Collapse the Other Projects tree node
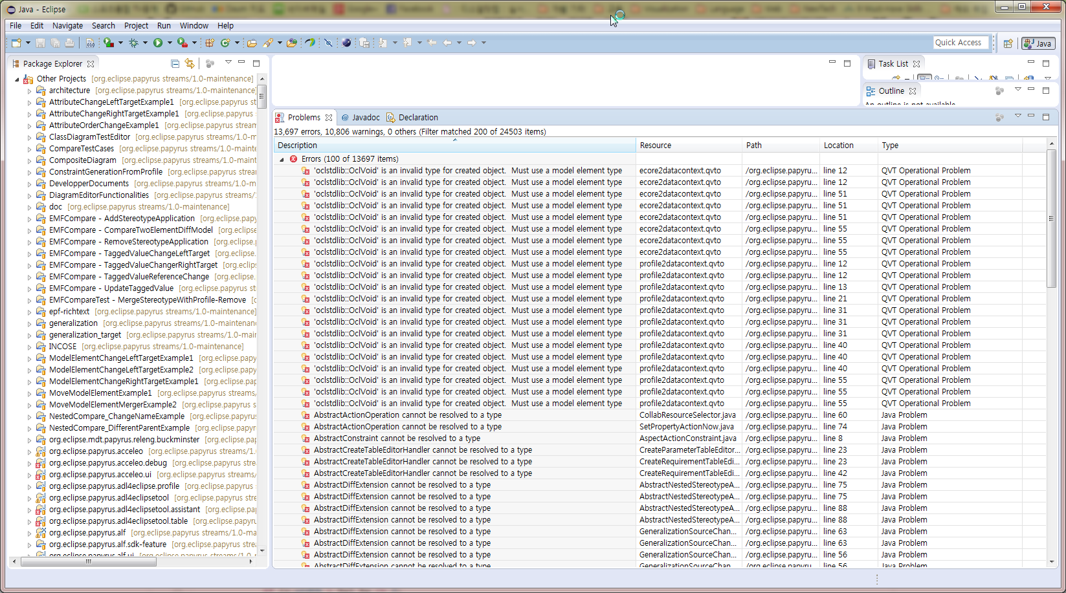Image resolution: width=1066 pixels, height=593 pixels. point(17,79)
